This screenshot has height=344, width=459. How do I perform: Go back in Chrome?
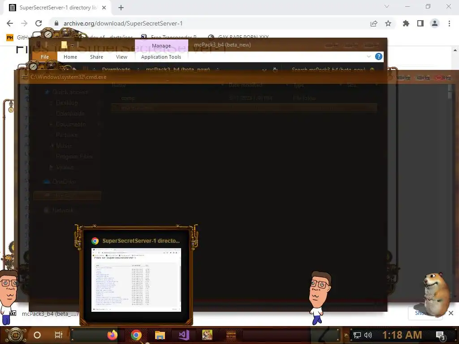coord(10,23)
